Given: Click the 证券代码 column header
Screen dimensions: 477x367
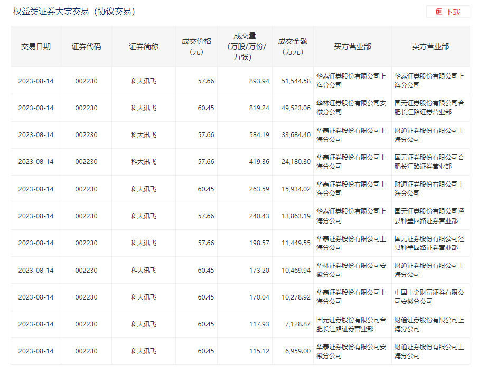Looking at the screenshot, I should (x=86, y=46).
